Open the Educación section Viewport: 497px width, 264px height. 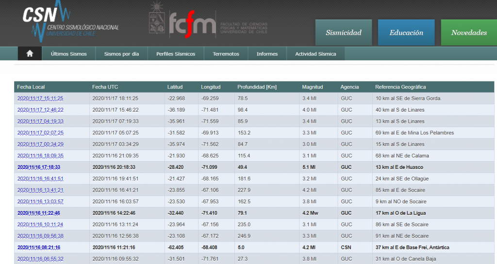coord(406,33)
